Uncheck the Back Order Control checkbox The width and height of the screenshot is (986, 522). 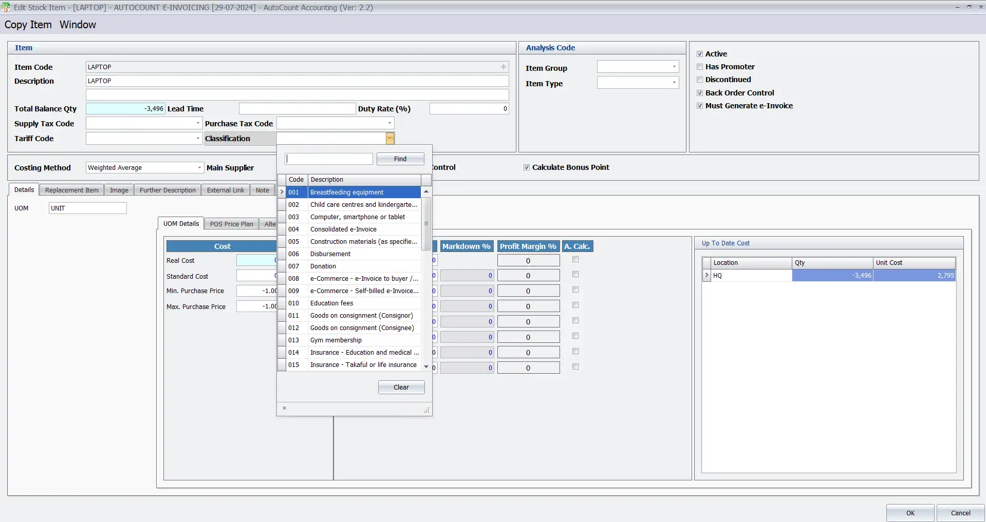pos(700,92)
